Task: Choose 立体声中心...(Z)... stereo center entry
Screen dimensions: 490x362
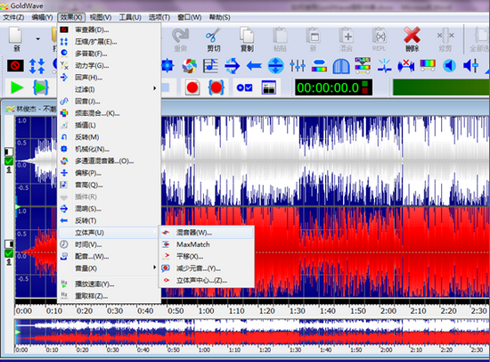Action: coord(207,280)
